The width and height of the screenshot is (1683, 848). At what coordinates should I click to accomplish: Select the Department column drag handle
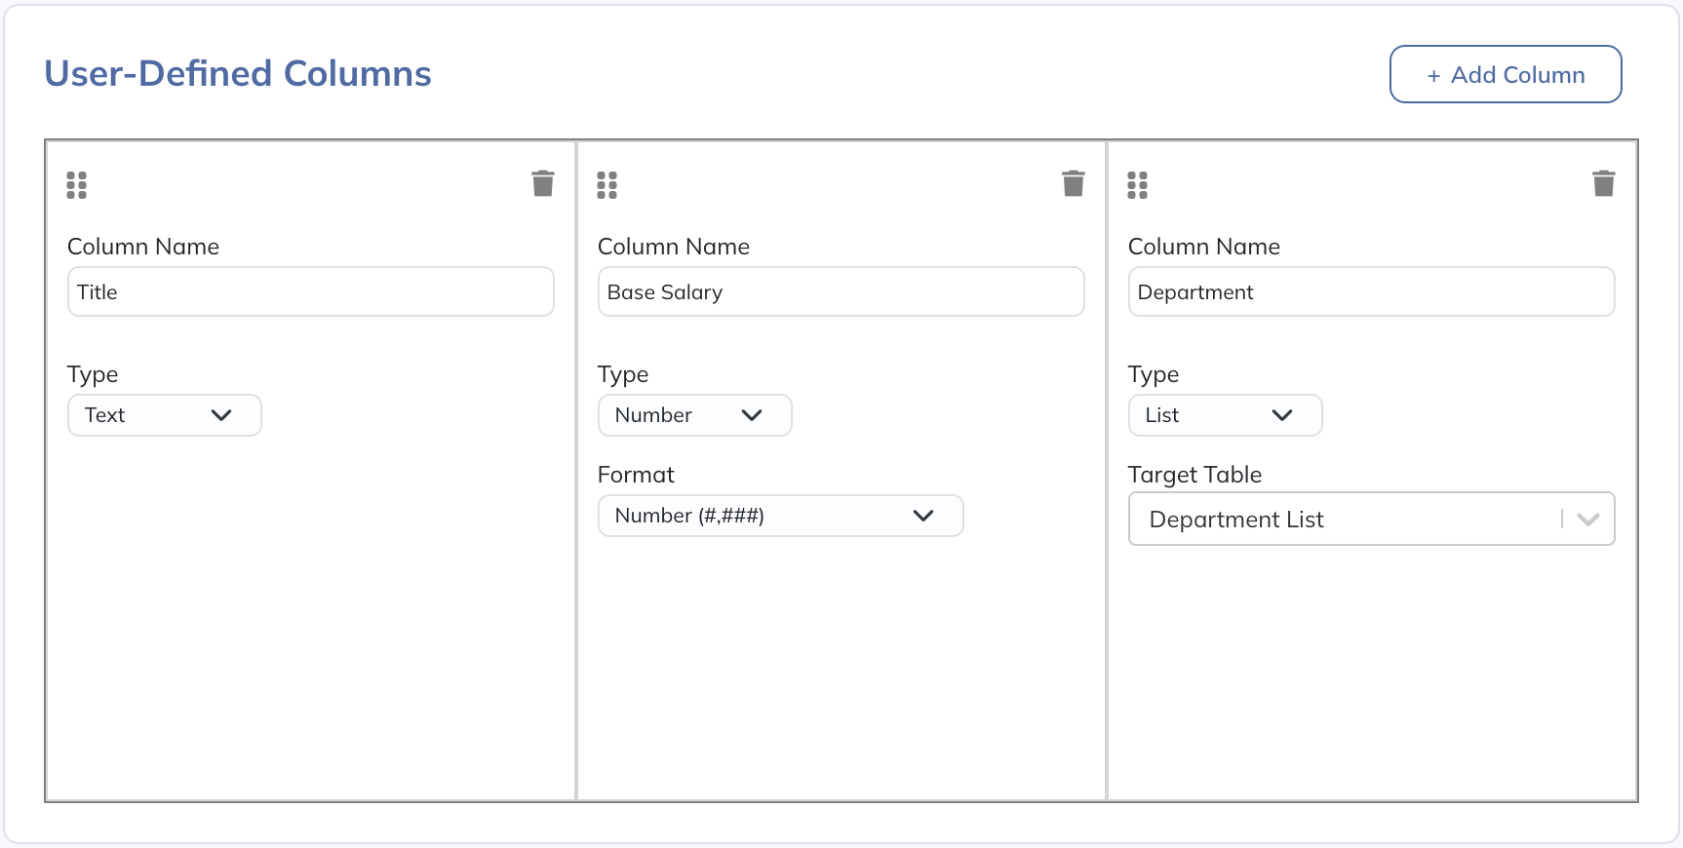(1138, 185)
